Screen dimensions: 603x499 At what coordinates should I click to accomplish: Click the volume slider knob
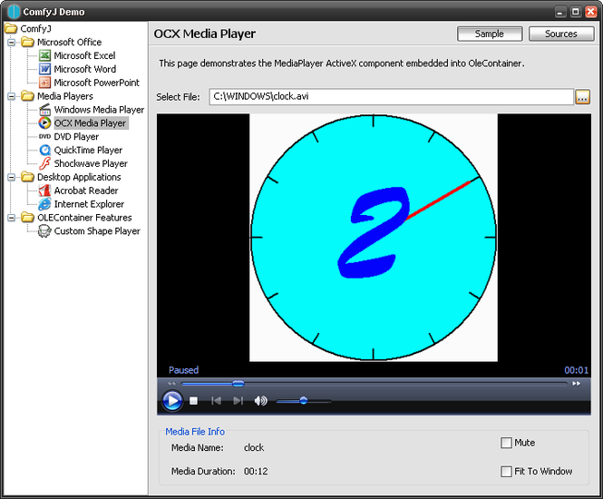(x=304, y=401)
